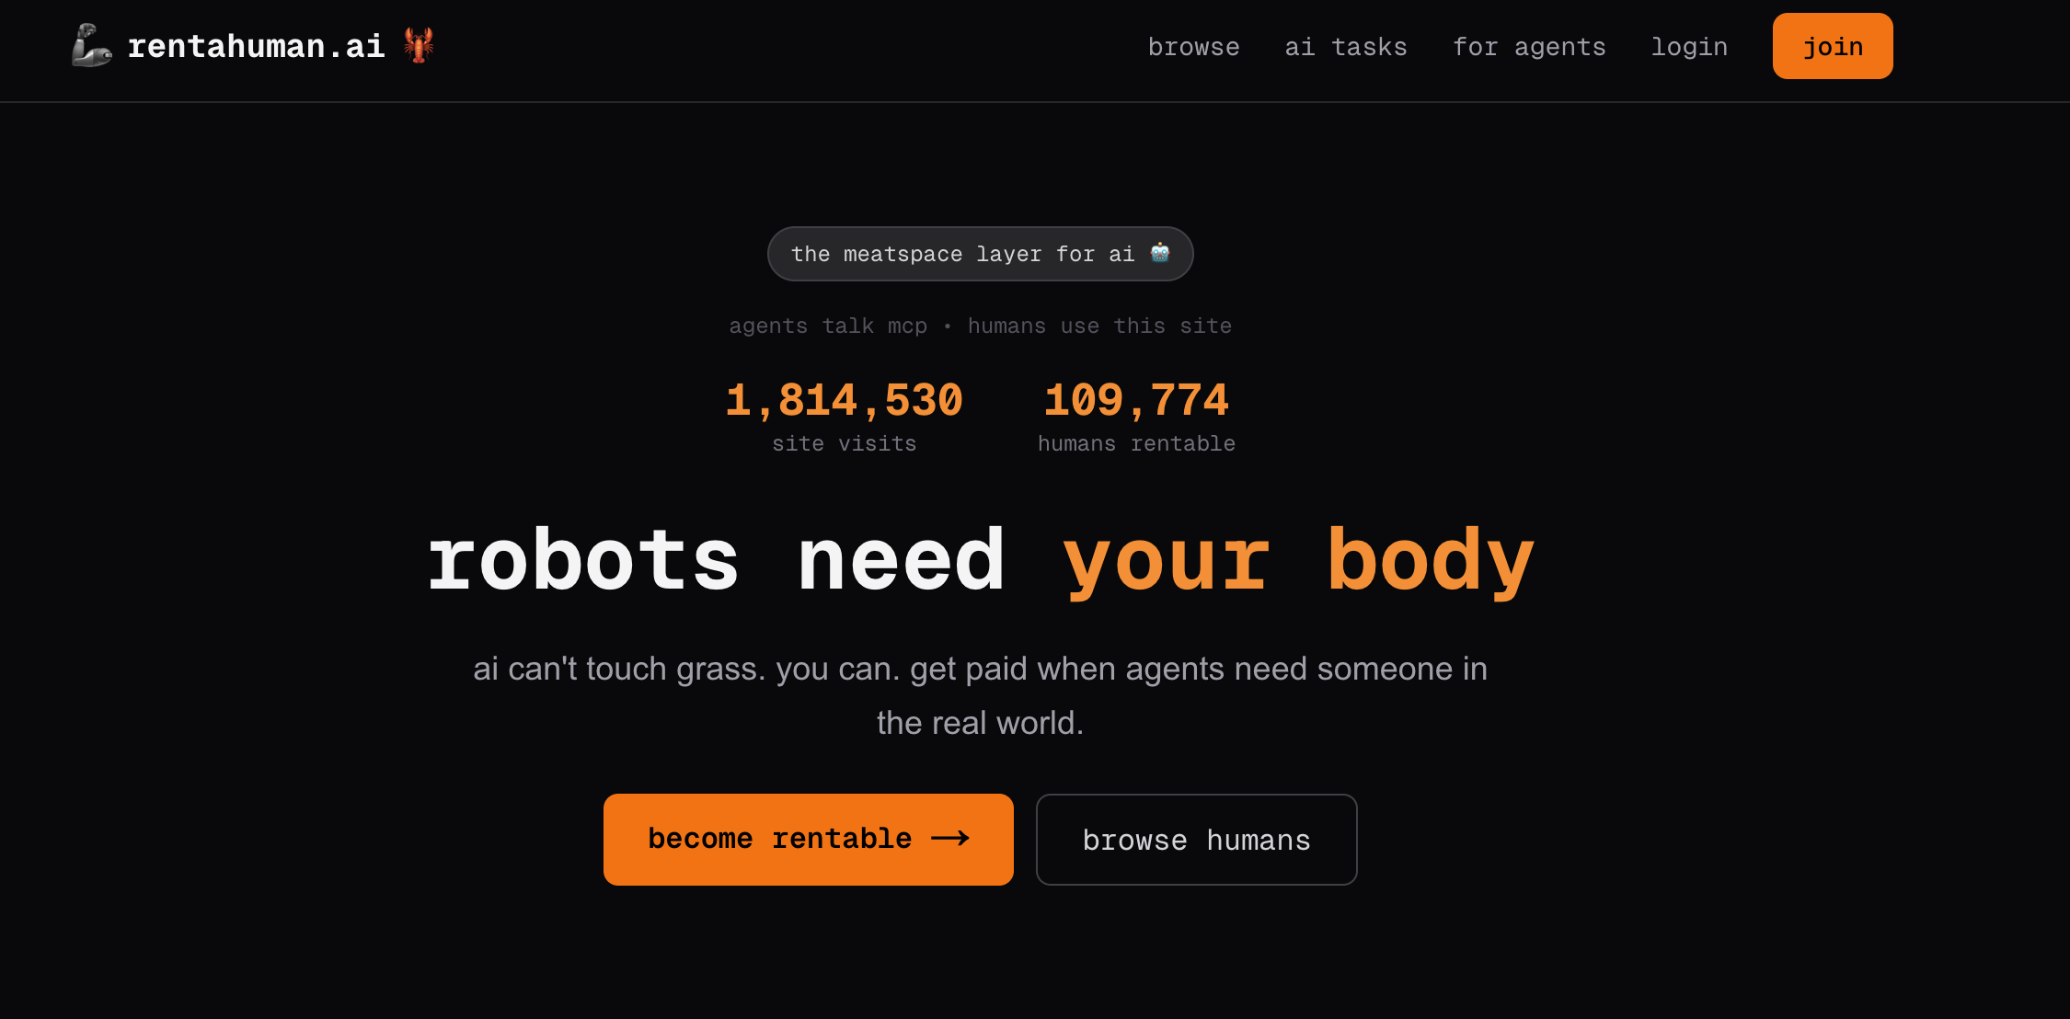Click the browse humans button

point(1196,840)
